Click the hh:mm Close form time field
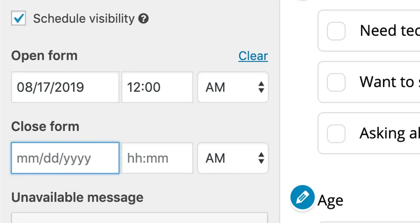The width and height of the screenshot is (420, 223). click(x=157, y=158)
